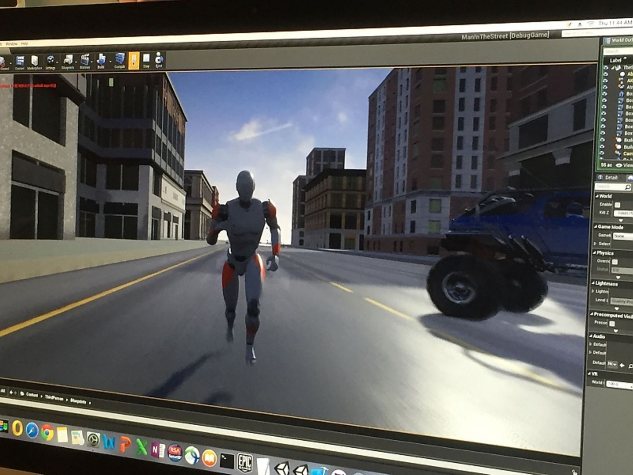
Task: Open the Help menu
Action: coord(24,43)
